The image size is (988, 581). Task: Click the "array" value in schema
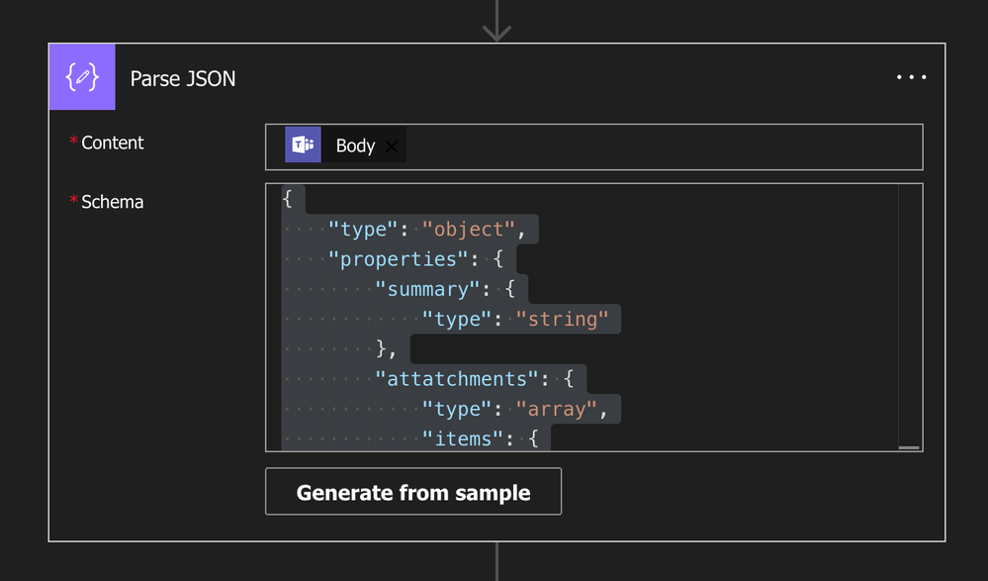click(x=556, y=409)
